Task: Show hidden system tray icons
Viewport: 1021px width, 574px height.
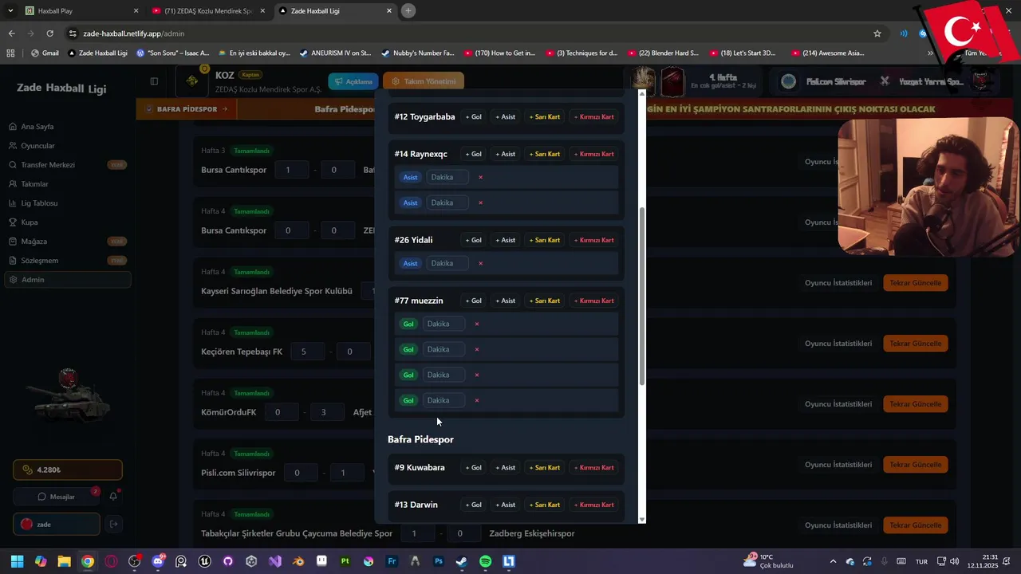Action: tap(833, 561)
